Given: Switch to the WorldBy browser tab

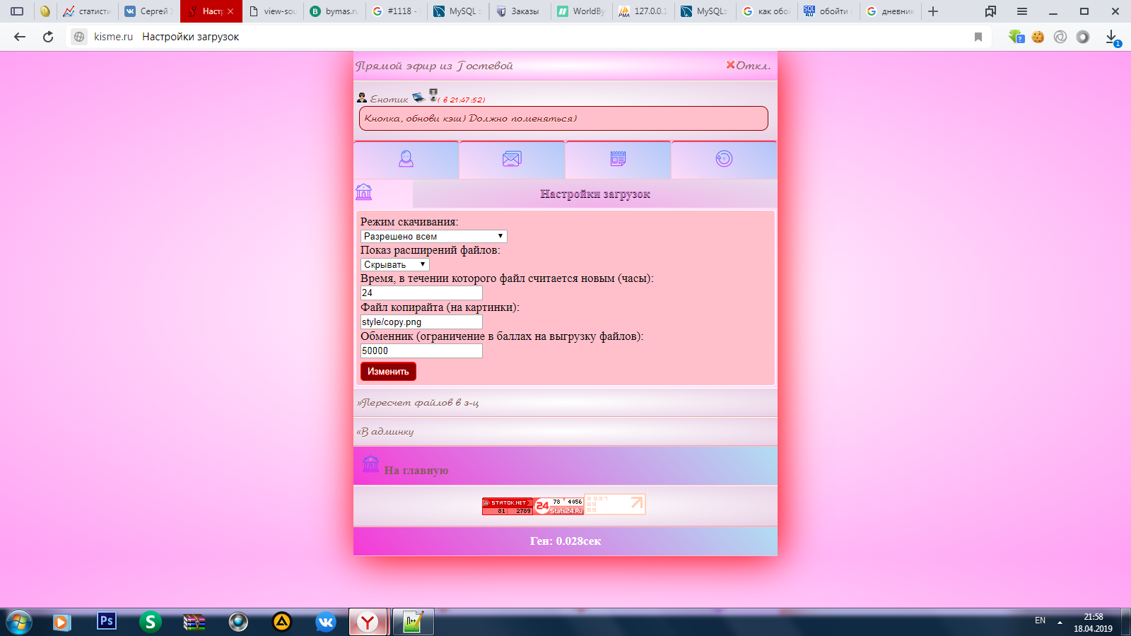Looking at the screenshot, I should pos(580,11).
